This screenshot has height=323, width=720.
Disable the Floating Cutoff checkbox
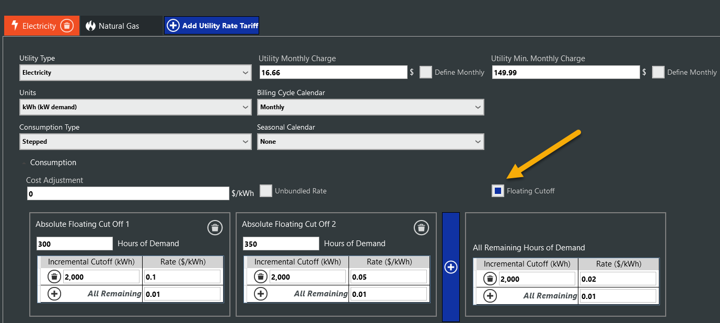point(498,191)
